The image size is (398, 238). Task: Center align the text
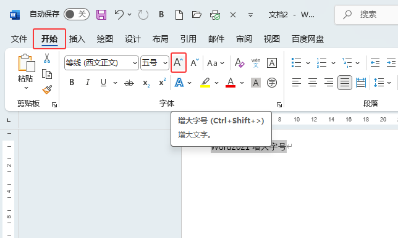pyautogui.click(x=313, y=83)
